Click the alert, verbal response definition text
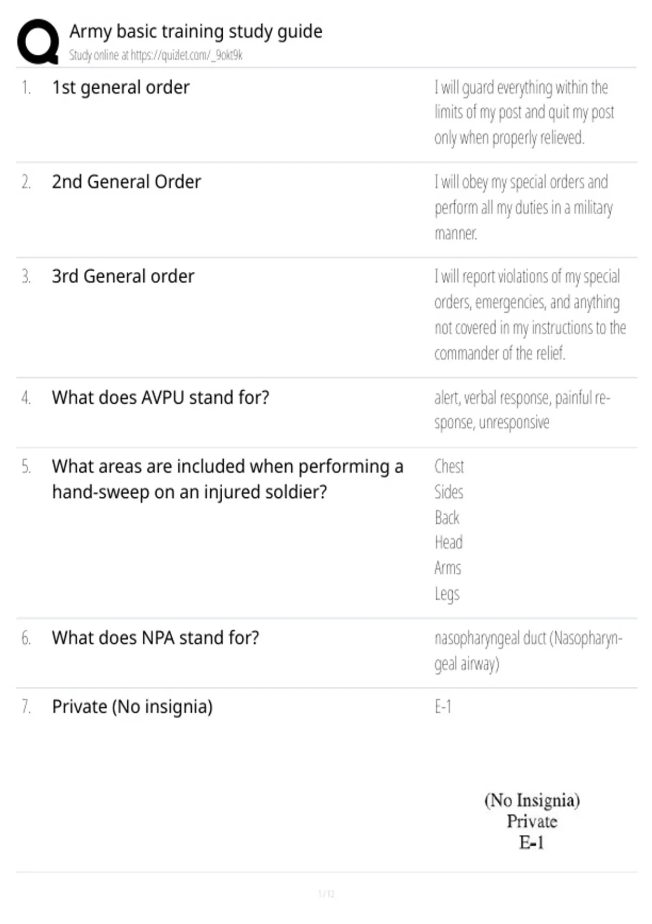The image size is (652, 924). click(x=522, y=410)
